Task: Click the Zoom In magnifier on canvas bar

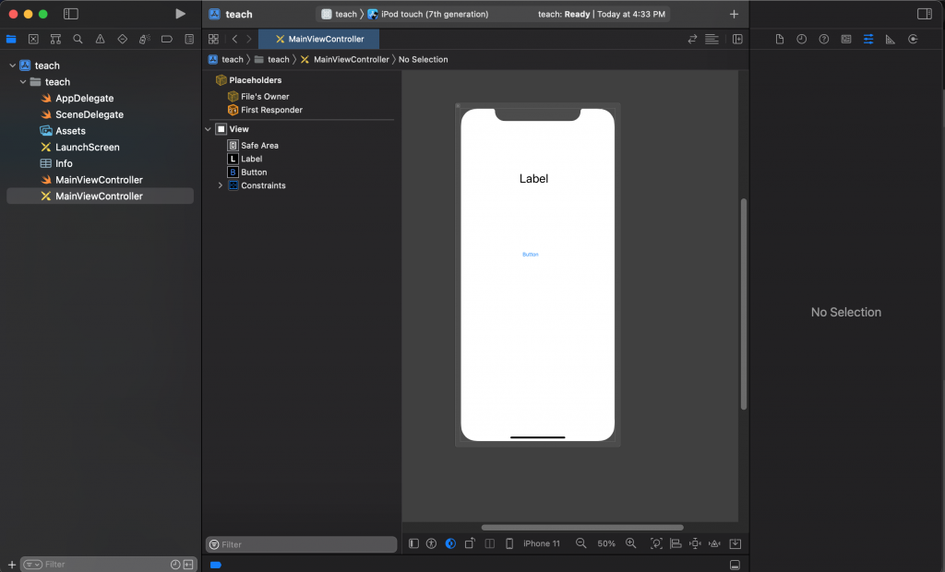Action: [x=631, y=544]
